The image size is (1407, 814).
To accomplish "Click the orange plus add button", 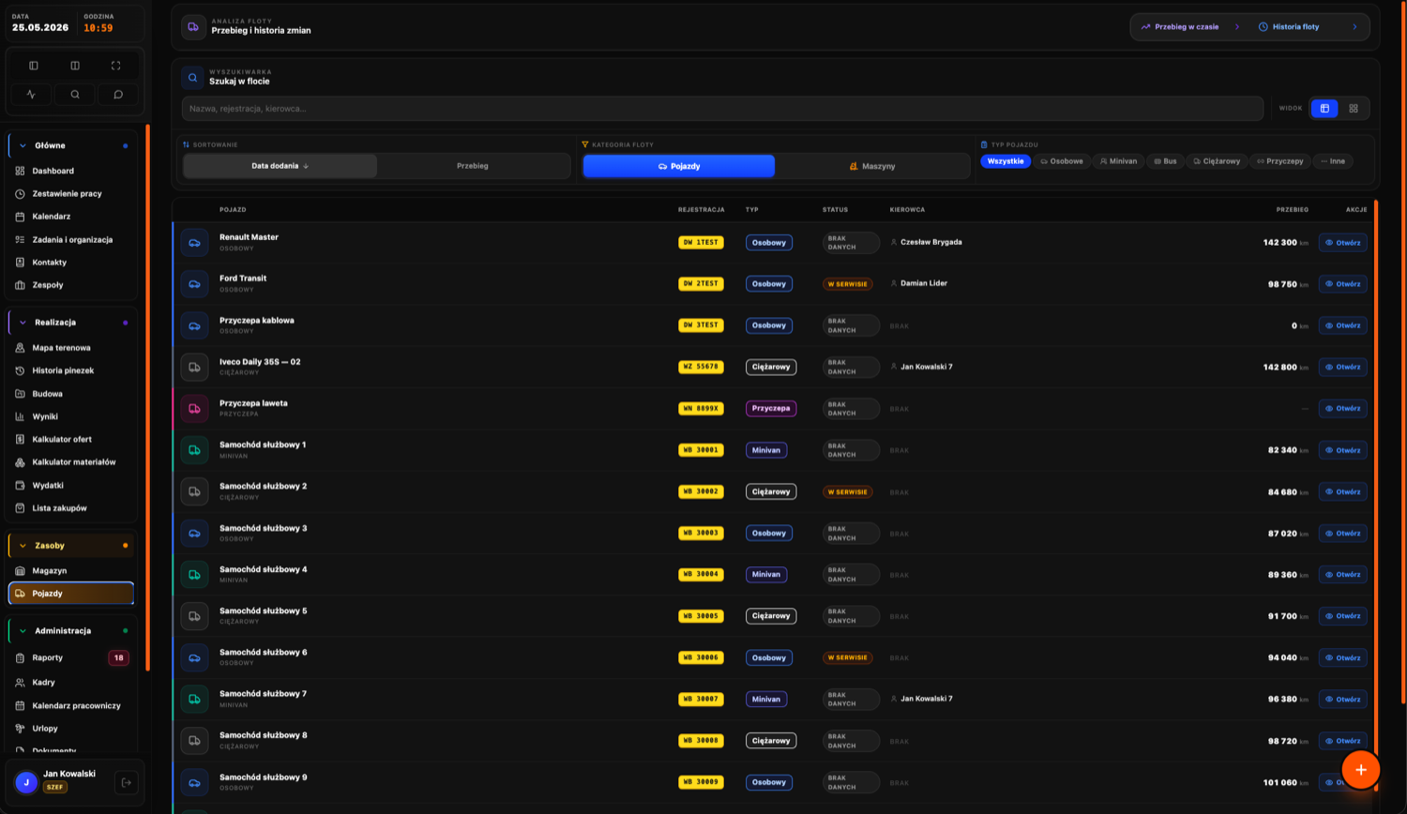I will pyautogui.click(x=1360, y=770).
